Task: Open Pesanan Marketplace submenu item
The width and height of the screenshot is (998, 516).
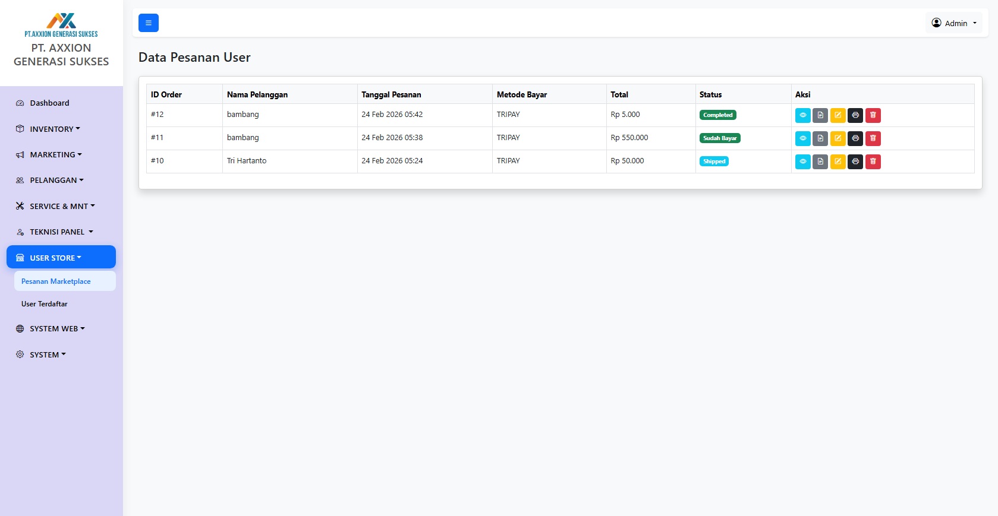Action: tap(65, 281)
